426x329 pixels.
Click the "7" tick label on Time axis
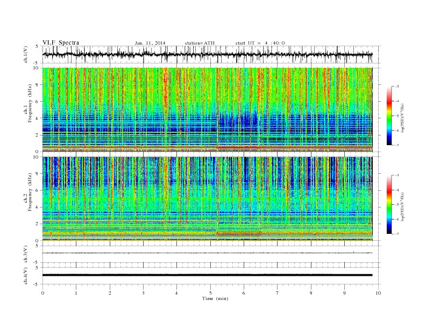[x=278, y=293]
